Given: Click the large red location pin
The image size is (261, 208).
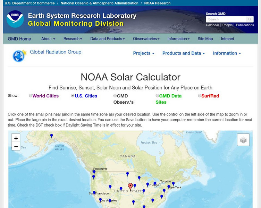Looking at the screenshot, I should 130,187.
